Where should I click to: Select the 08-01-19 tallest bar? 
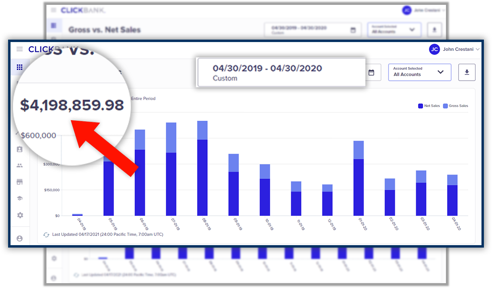202,168
